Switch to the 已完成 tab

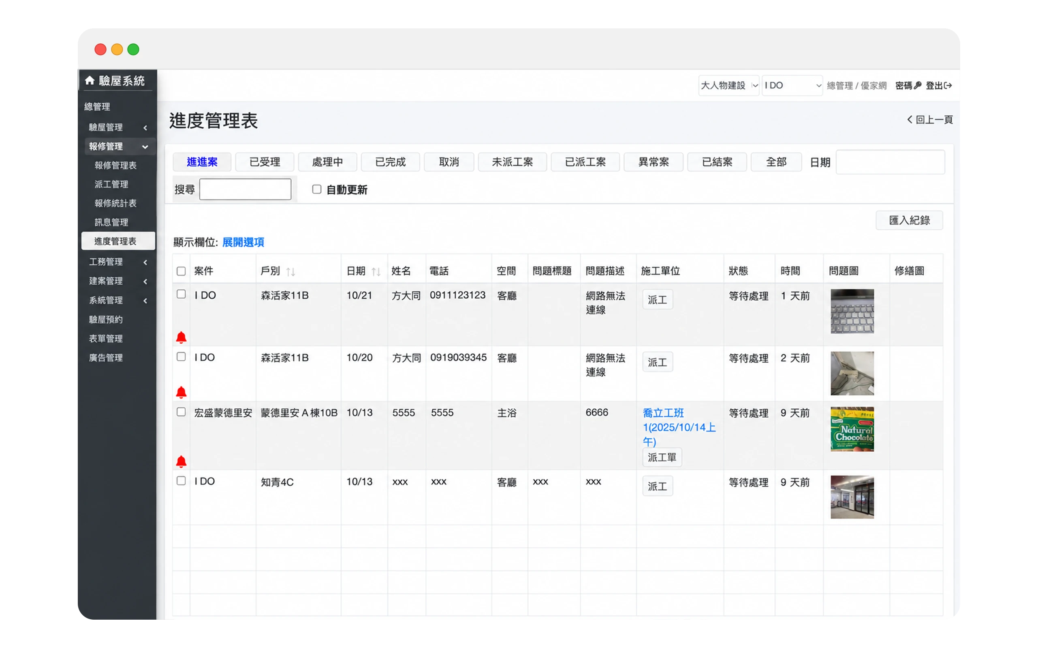[x=390, y=162]
